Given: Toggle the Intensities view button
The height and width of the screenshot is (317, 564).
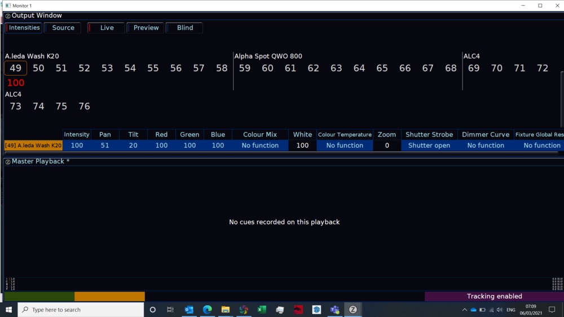Looking at the screenshot, I should [x=23, y=28].
